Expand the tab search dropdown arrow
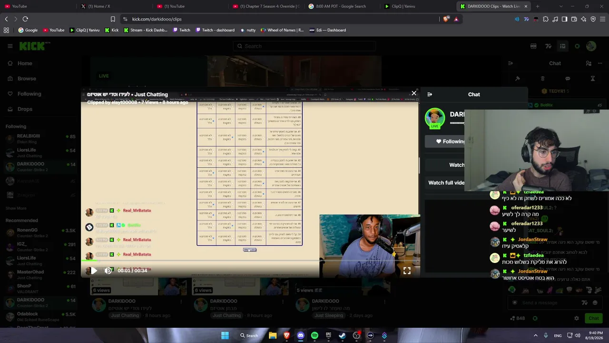The image size is (609, 343). click(x=561, y=6)
